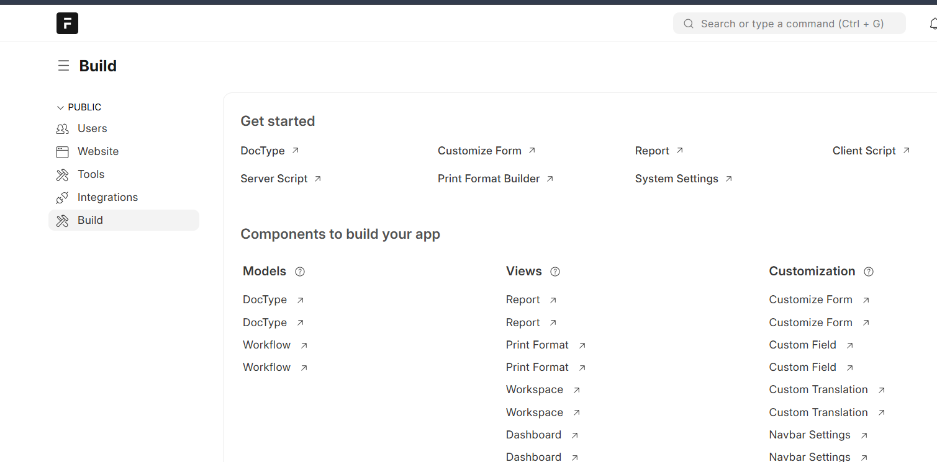The height and width of the screenshot is (462, 937).
Task: Click the Website window icon in the sidebar
Action: tap(62, 152)
